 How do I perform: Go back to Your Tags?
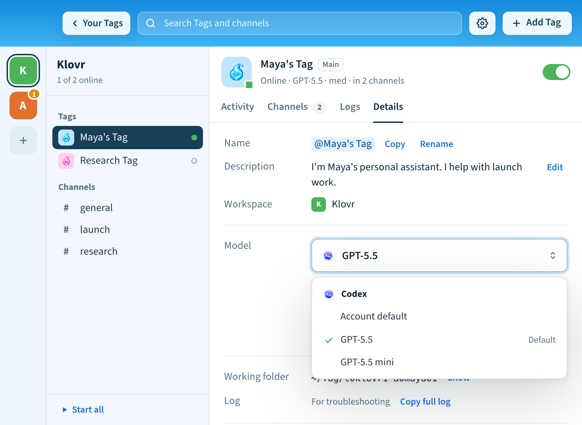(96, 23)
